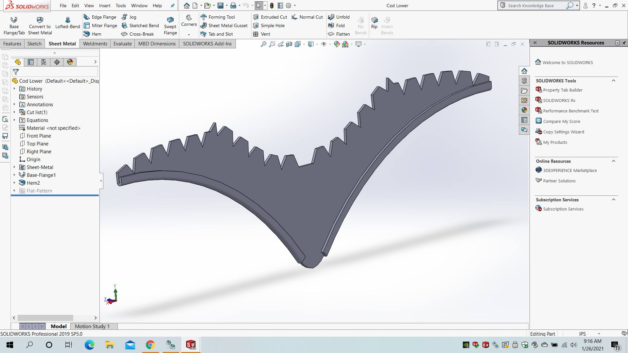Click the feature tree filter icon

click(16, 72)
